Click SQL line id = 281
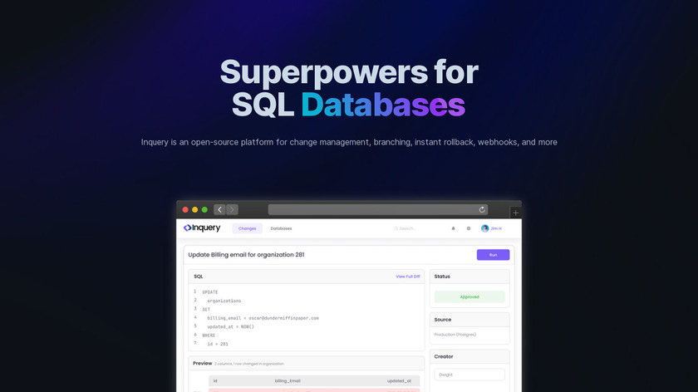Screen dimensions: 698x392 click(217, 344)
